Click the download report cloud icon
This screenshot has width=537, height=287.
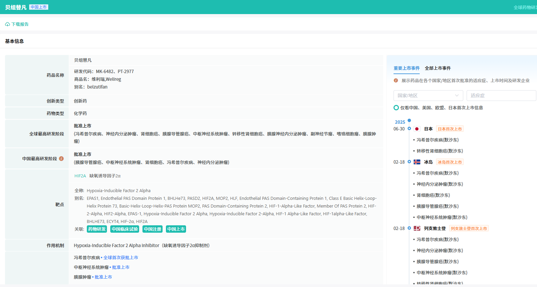[x=7, y=24]
